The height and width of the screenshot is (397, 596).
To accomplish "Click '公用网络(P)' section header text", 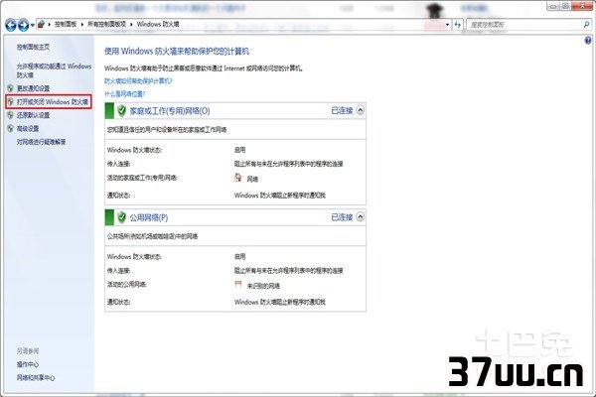I will (149, 217).
